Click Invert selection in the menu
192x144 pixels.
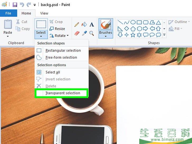[x=62, y=79]
